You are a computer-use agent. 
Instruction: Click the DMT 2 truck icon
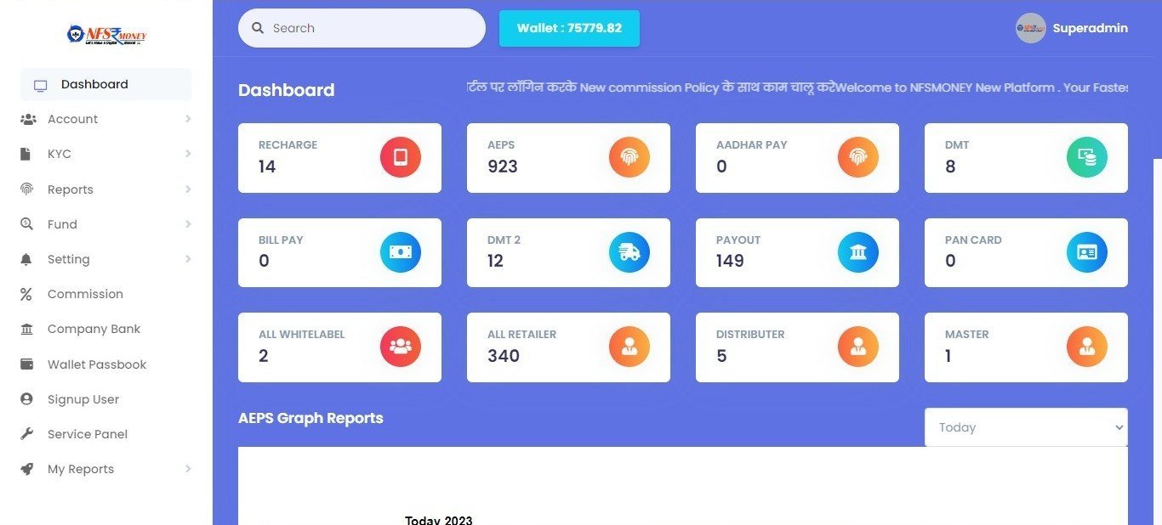point(629,252)
